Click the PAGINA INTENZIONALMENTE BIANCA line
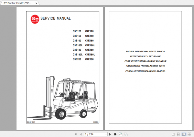Image resolution: width=194 pixels, height=137 pixels. click(145, 51)
